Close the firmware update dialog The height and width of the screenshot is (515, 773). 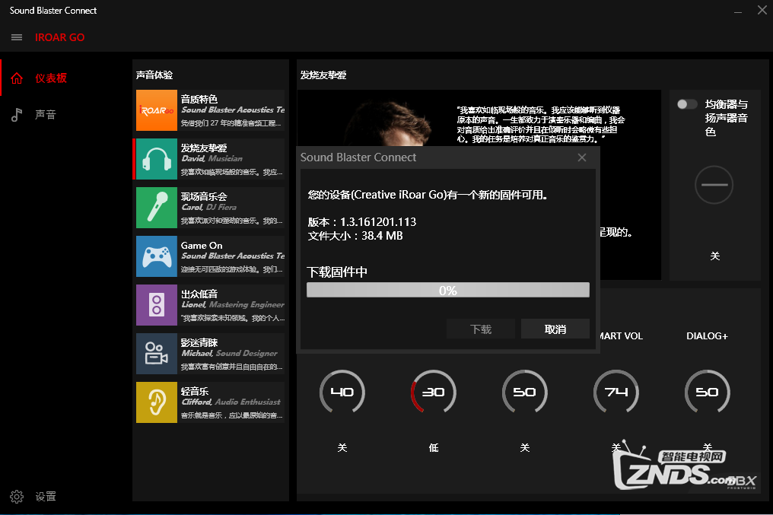click(x=582, y=157)
